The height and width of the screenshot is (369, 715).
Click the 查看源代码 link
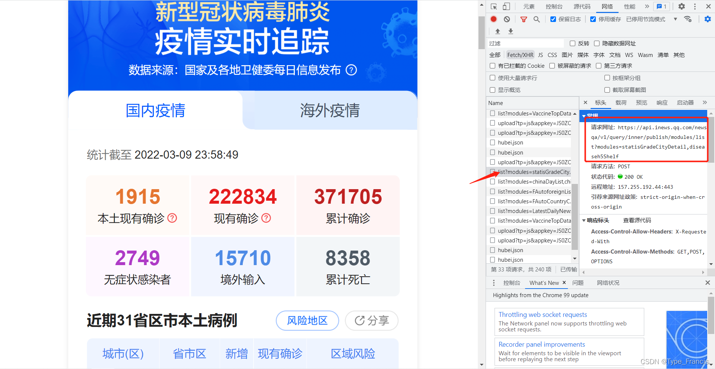637,220
